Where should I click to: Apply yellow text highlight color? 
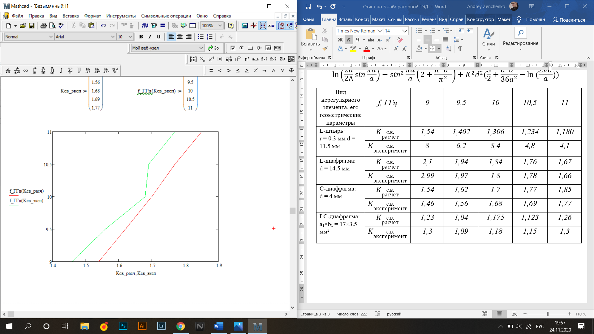[353, 49]
